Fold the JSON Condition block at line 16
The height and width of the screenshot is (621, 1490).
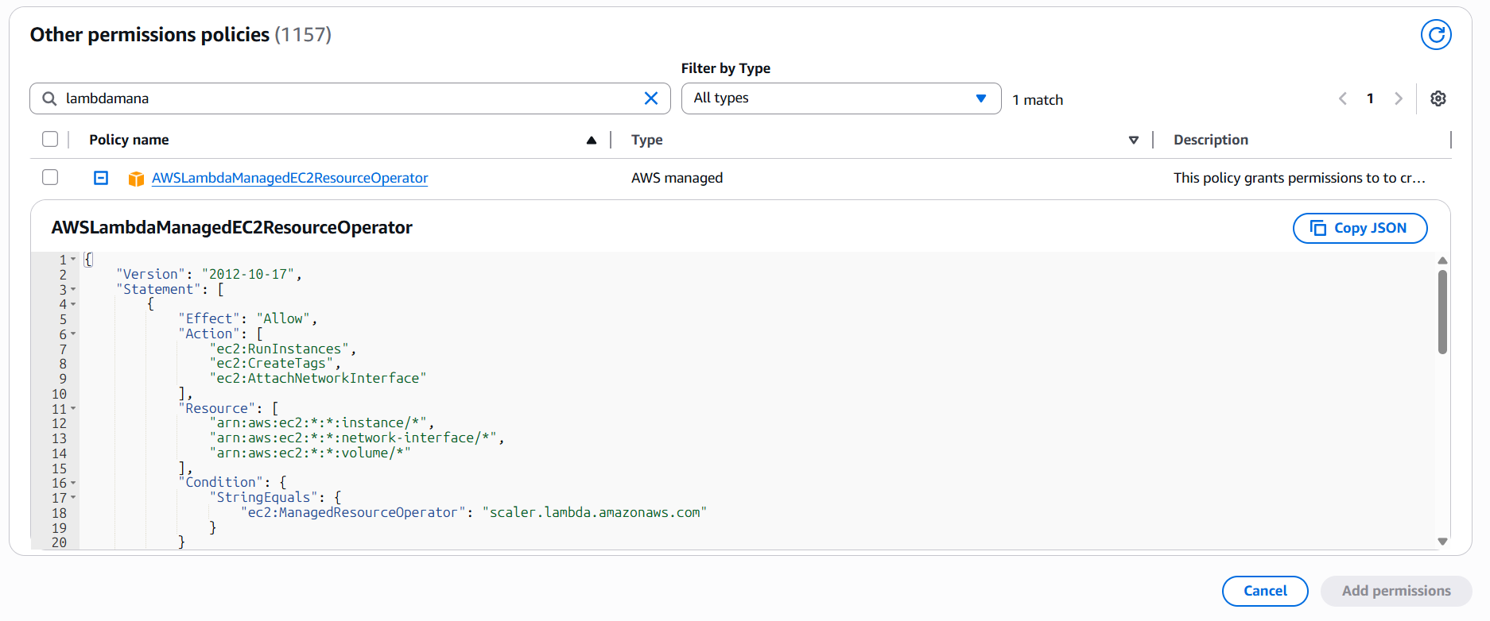pos(73,483)
